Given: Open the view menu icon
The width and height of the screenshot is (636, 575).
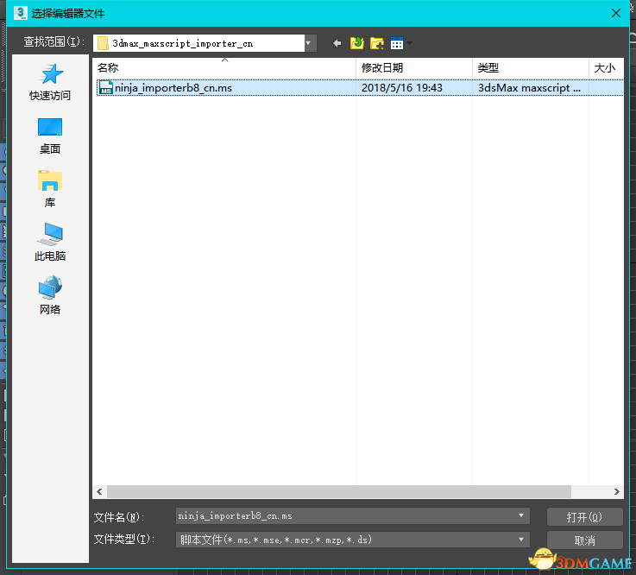Looking at the screenshot, I should (x=398, y=43).
